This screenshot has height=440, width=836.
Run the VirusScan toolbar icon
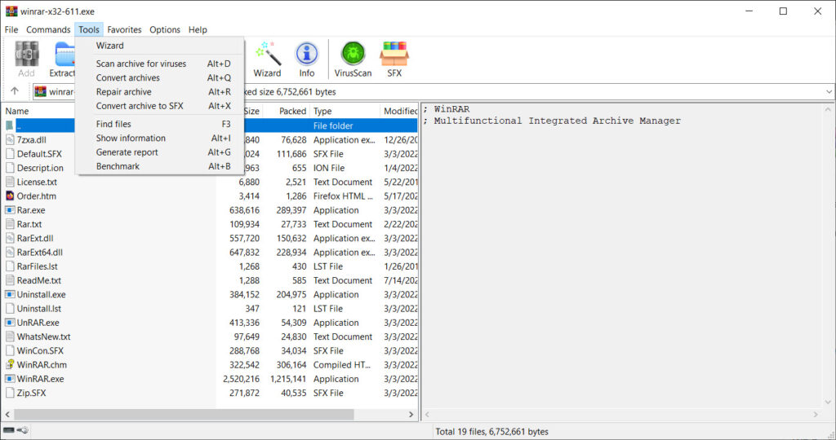[353, 59]
